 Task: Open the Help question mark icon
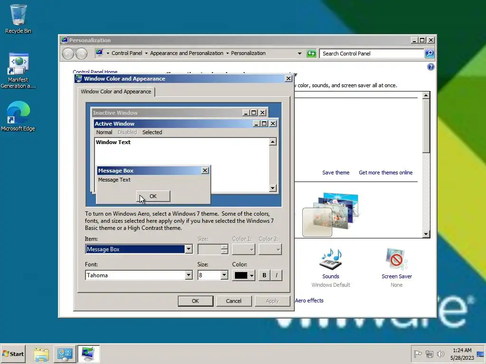pyautogui.click(x=430, y=67)
